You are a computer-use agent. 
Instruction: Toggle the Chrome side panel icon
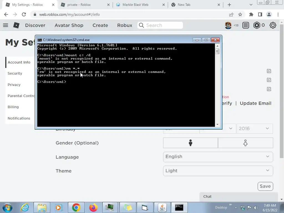260,14
